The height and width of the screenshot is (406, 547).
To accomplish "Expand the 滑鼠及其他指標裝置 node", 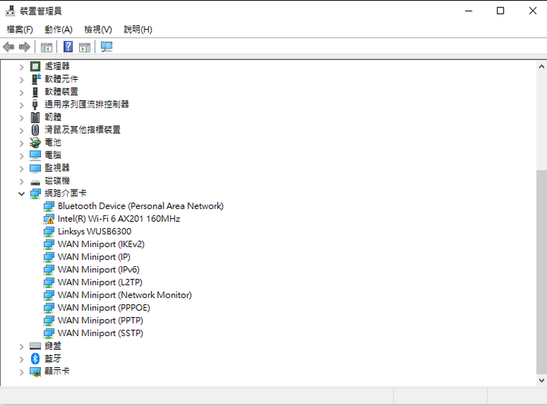I will click(x=21, y=130).
